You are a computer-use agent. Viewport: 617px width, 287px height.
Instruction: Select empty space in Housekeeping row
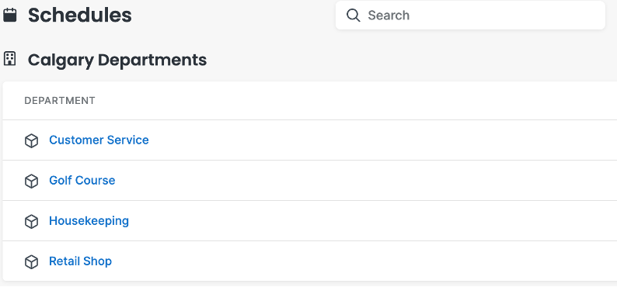374,221
